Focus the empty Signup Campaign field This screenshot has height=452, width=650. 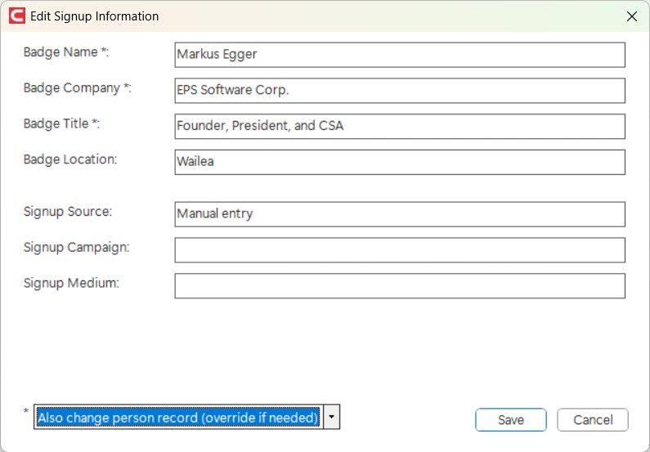[400, 250]
